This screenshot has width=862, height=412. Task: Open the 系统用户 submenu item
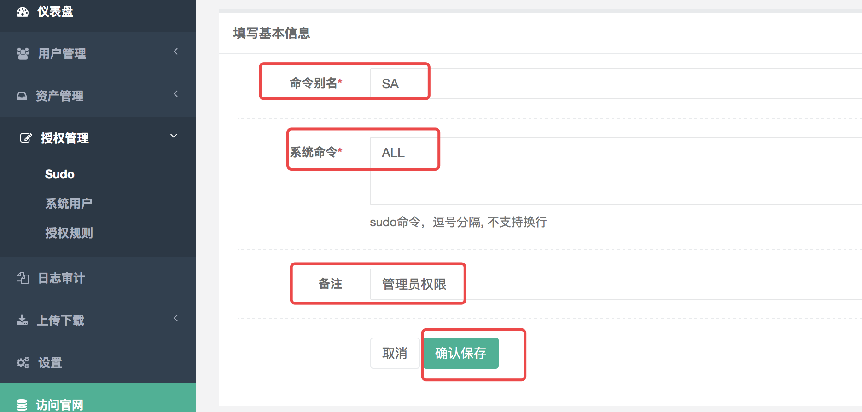(x=69, y=203)
